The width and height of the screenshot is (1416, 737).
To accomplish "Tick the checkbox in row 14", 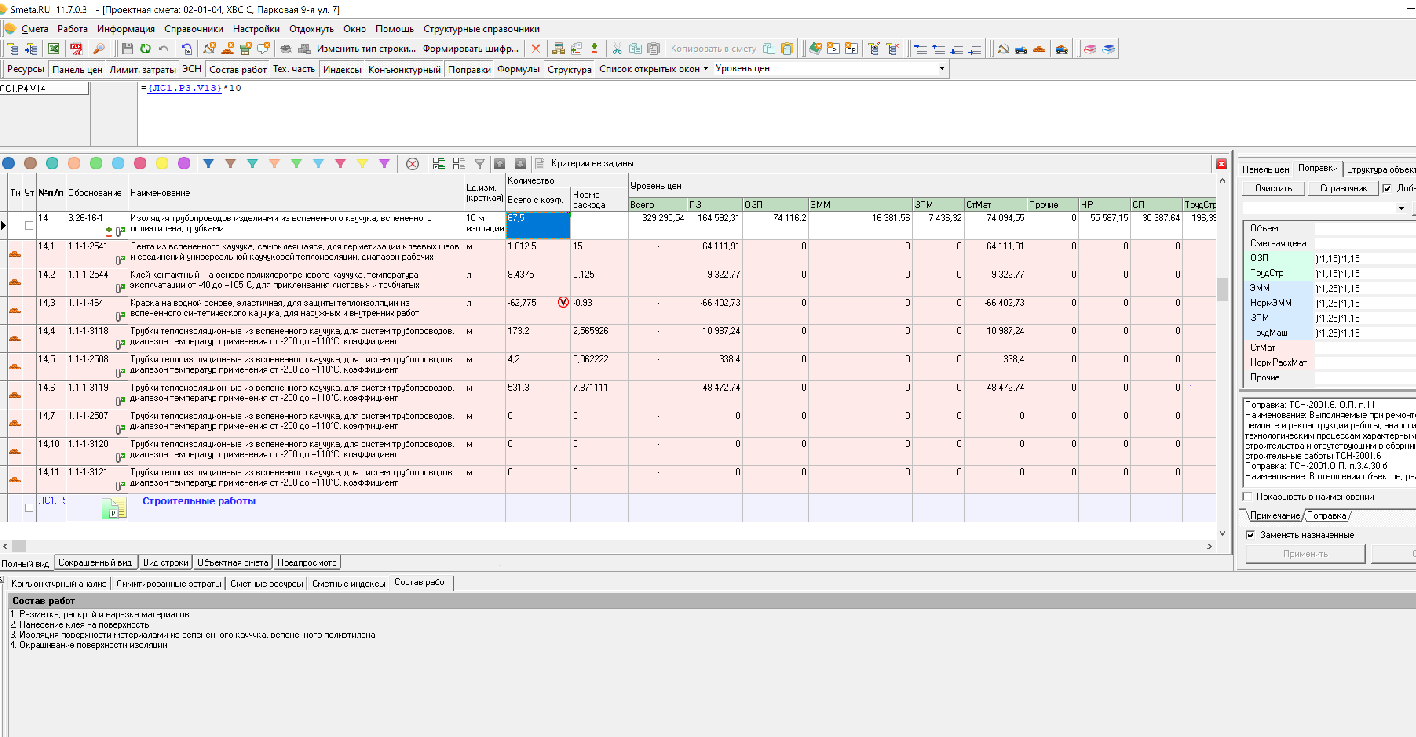I will [x=29, y=226].
